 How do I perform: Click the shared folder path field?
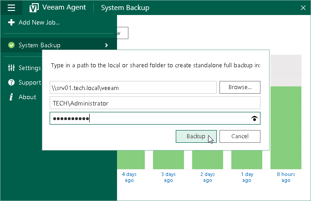133,87
